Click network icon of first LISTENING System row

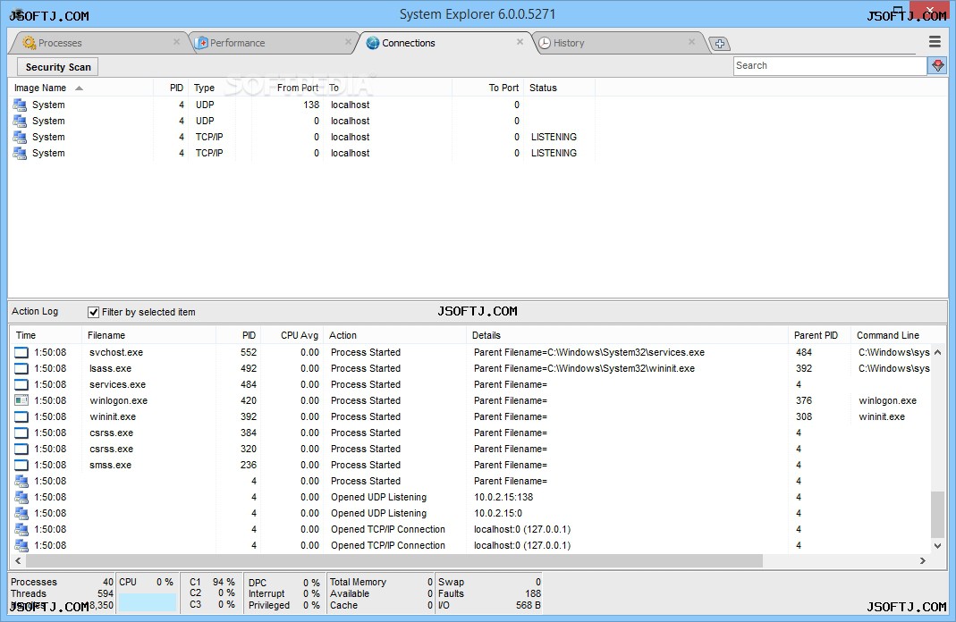pyautogui.click(x=20, y=137)
